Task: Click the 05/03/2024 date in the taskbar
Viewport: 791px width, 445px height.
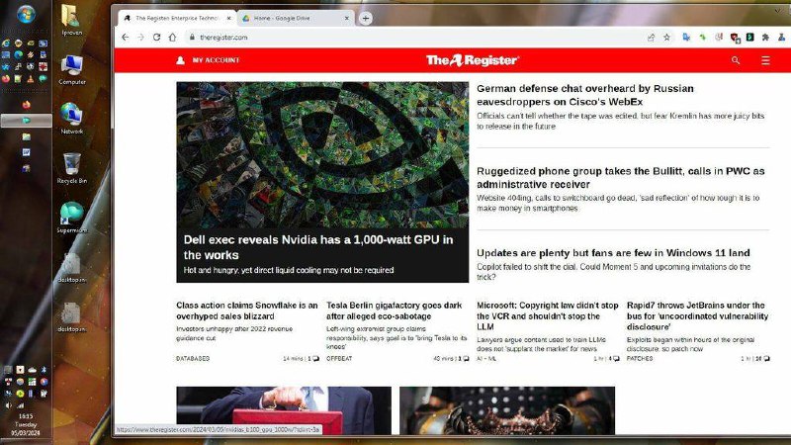Action: pos(26,433)
